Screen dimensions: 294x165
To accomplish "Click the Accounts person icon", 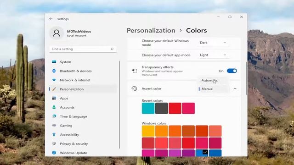I will pyautogui.click(x=54, y=107).
